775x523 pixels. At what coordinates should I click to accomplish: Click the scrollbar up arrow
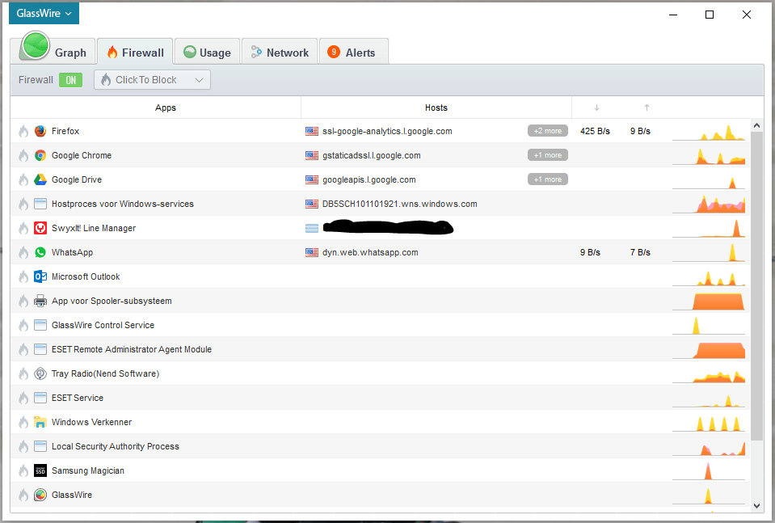756,125
